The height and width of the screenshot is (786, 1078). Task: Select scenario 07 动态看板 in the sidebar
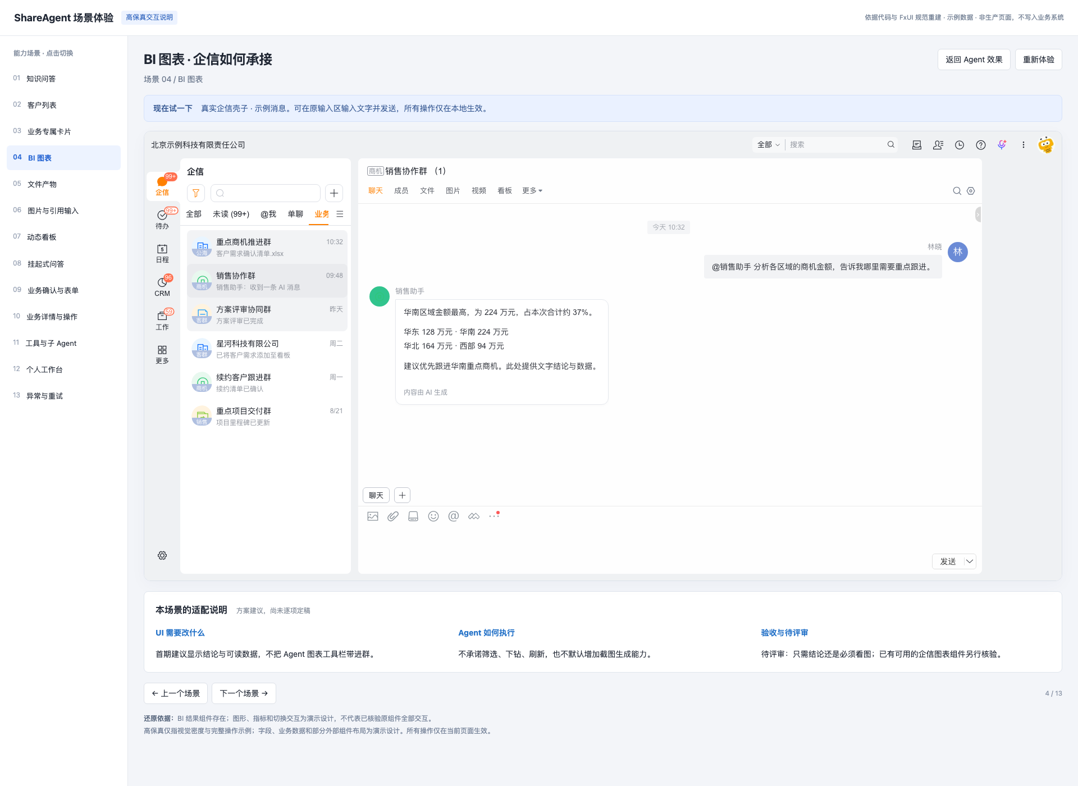pos(63,237)
